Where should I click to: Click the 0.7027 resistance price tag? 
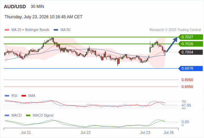point(191,37)
